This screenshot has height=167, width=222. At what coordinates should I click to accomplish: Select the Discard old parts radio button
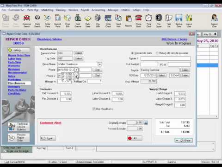[x=132, y=53]
